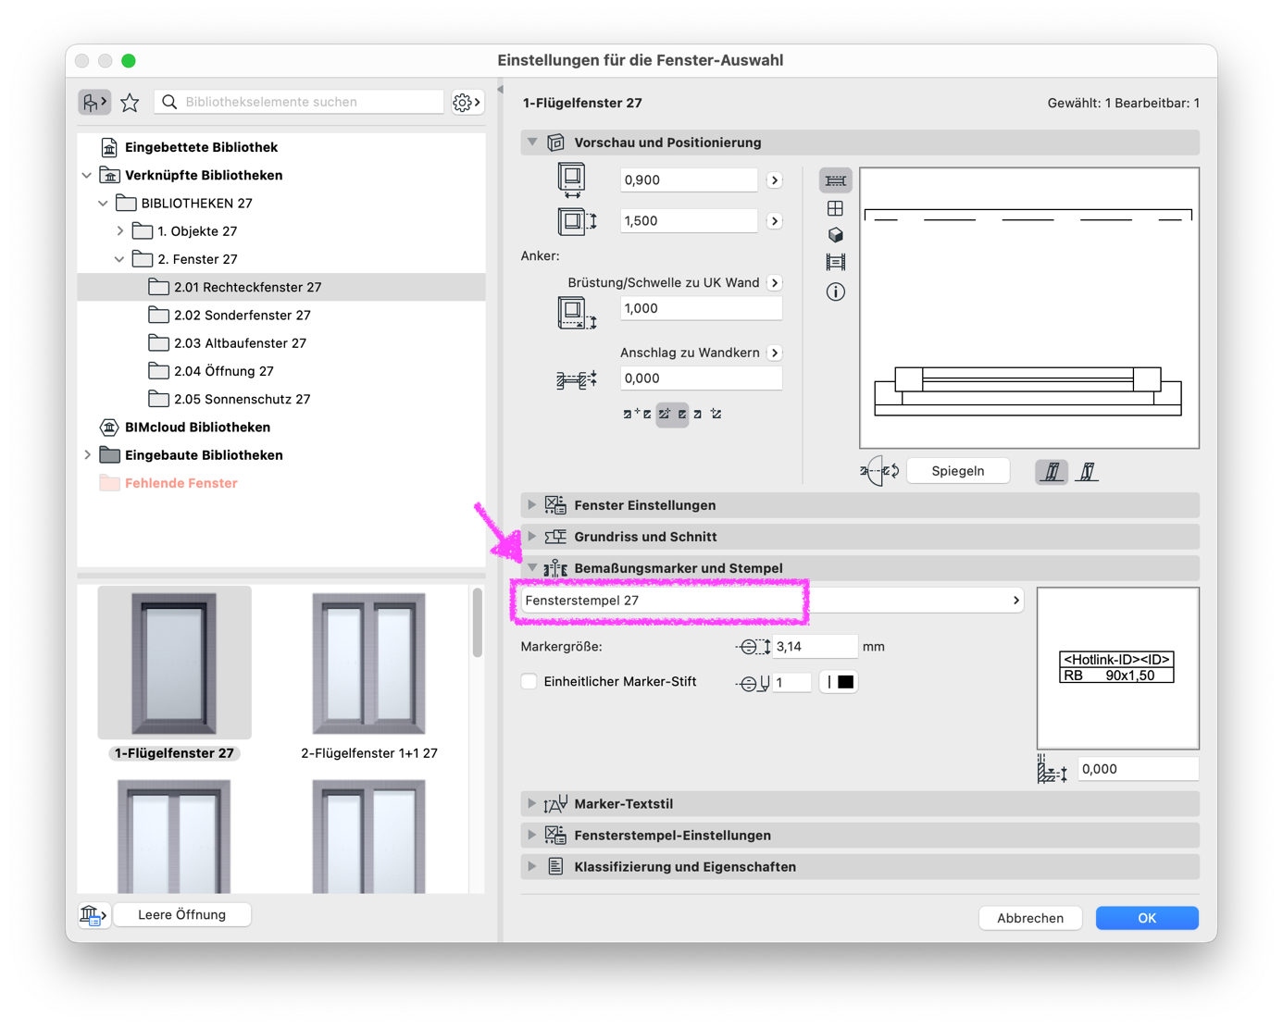Expand Fenster Einstellungen panel
Viewport: 1283px width, 1029px height.
coord(532,505)
